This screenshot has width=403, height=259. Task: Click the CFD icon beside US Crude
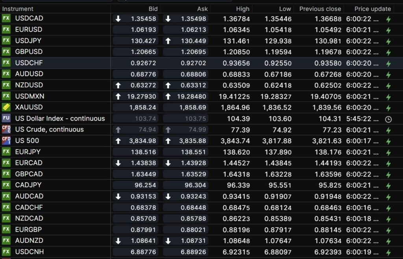(x=6, y=129)
